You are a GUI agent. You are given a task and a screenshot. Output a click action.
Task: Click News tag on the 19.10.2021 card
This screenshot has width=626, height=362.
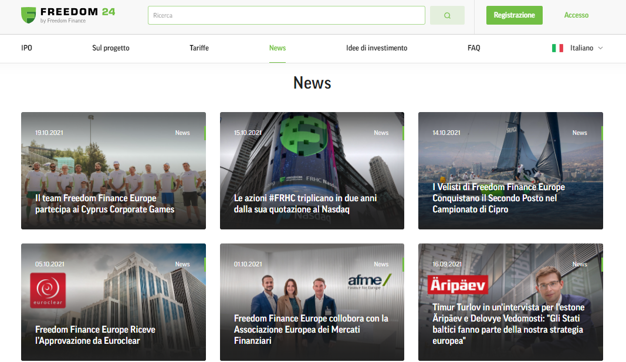(x=182, y=133)
